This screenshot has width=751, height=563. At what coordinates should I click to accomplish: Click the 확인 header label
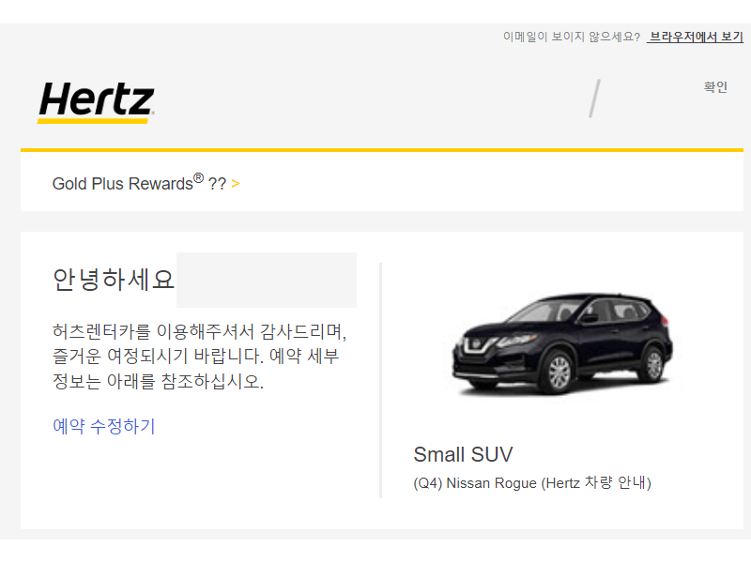pyautogui.click(x=715, y=86)
